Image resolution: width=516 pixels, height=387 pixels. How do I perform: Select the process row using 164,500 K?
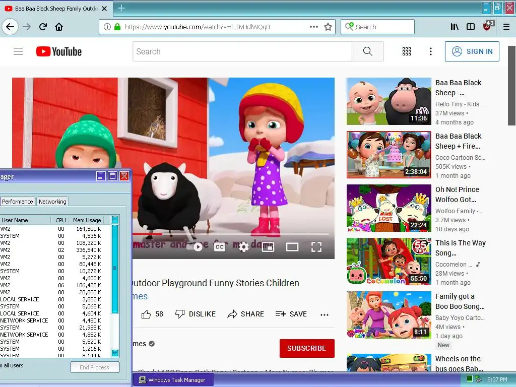tap(51, 229)
